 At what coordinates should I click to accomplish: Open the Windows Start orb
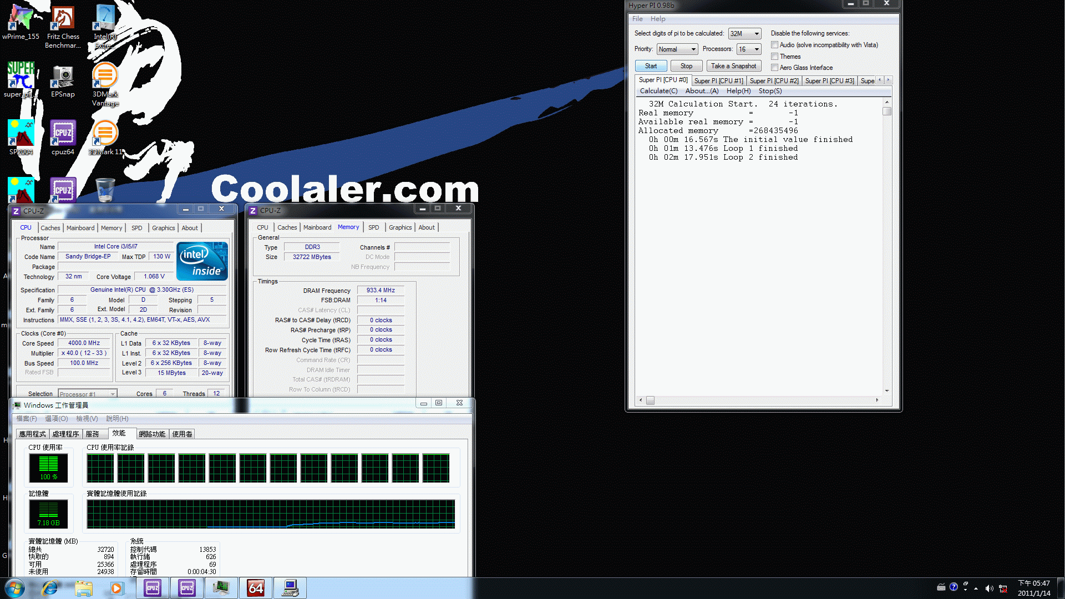(15, 588)
